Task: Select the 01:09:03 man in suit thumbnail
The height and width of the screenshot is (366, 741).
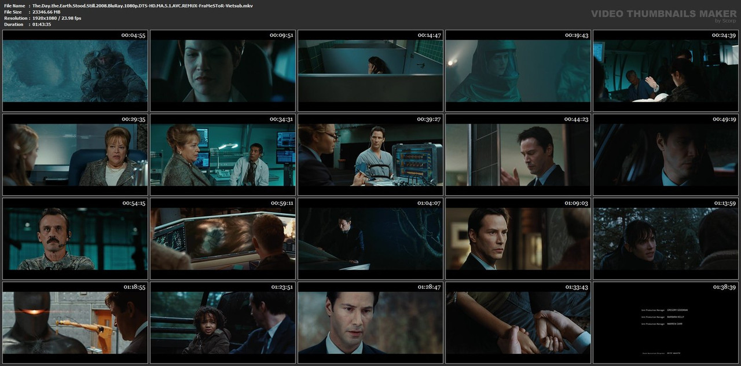Action: [518, 239]
